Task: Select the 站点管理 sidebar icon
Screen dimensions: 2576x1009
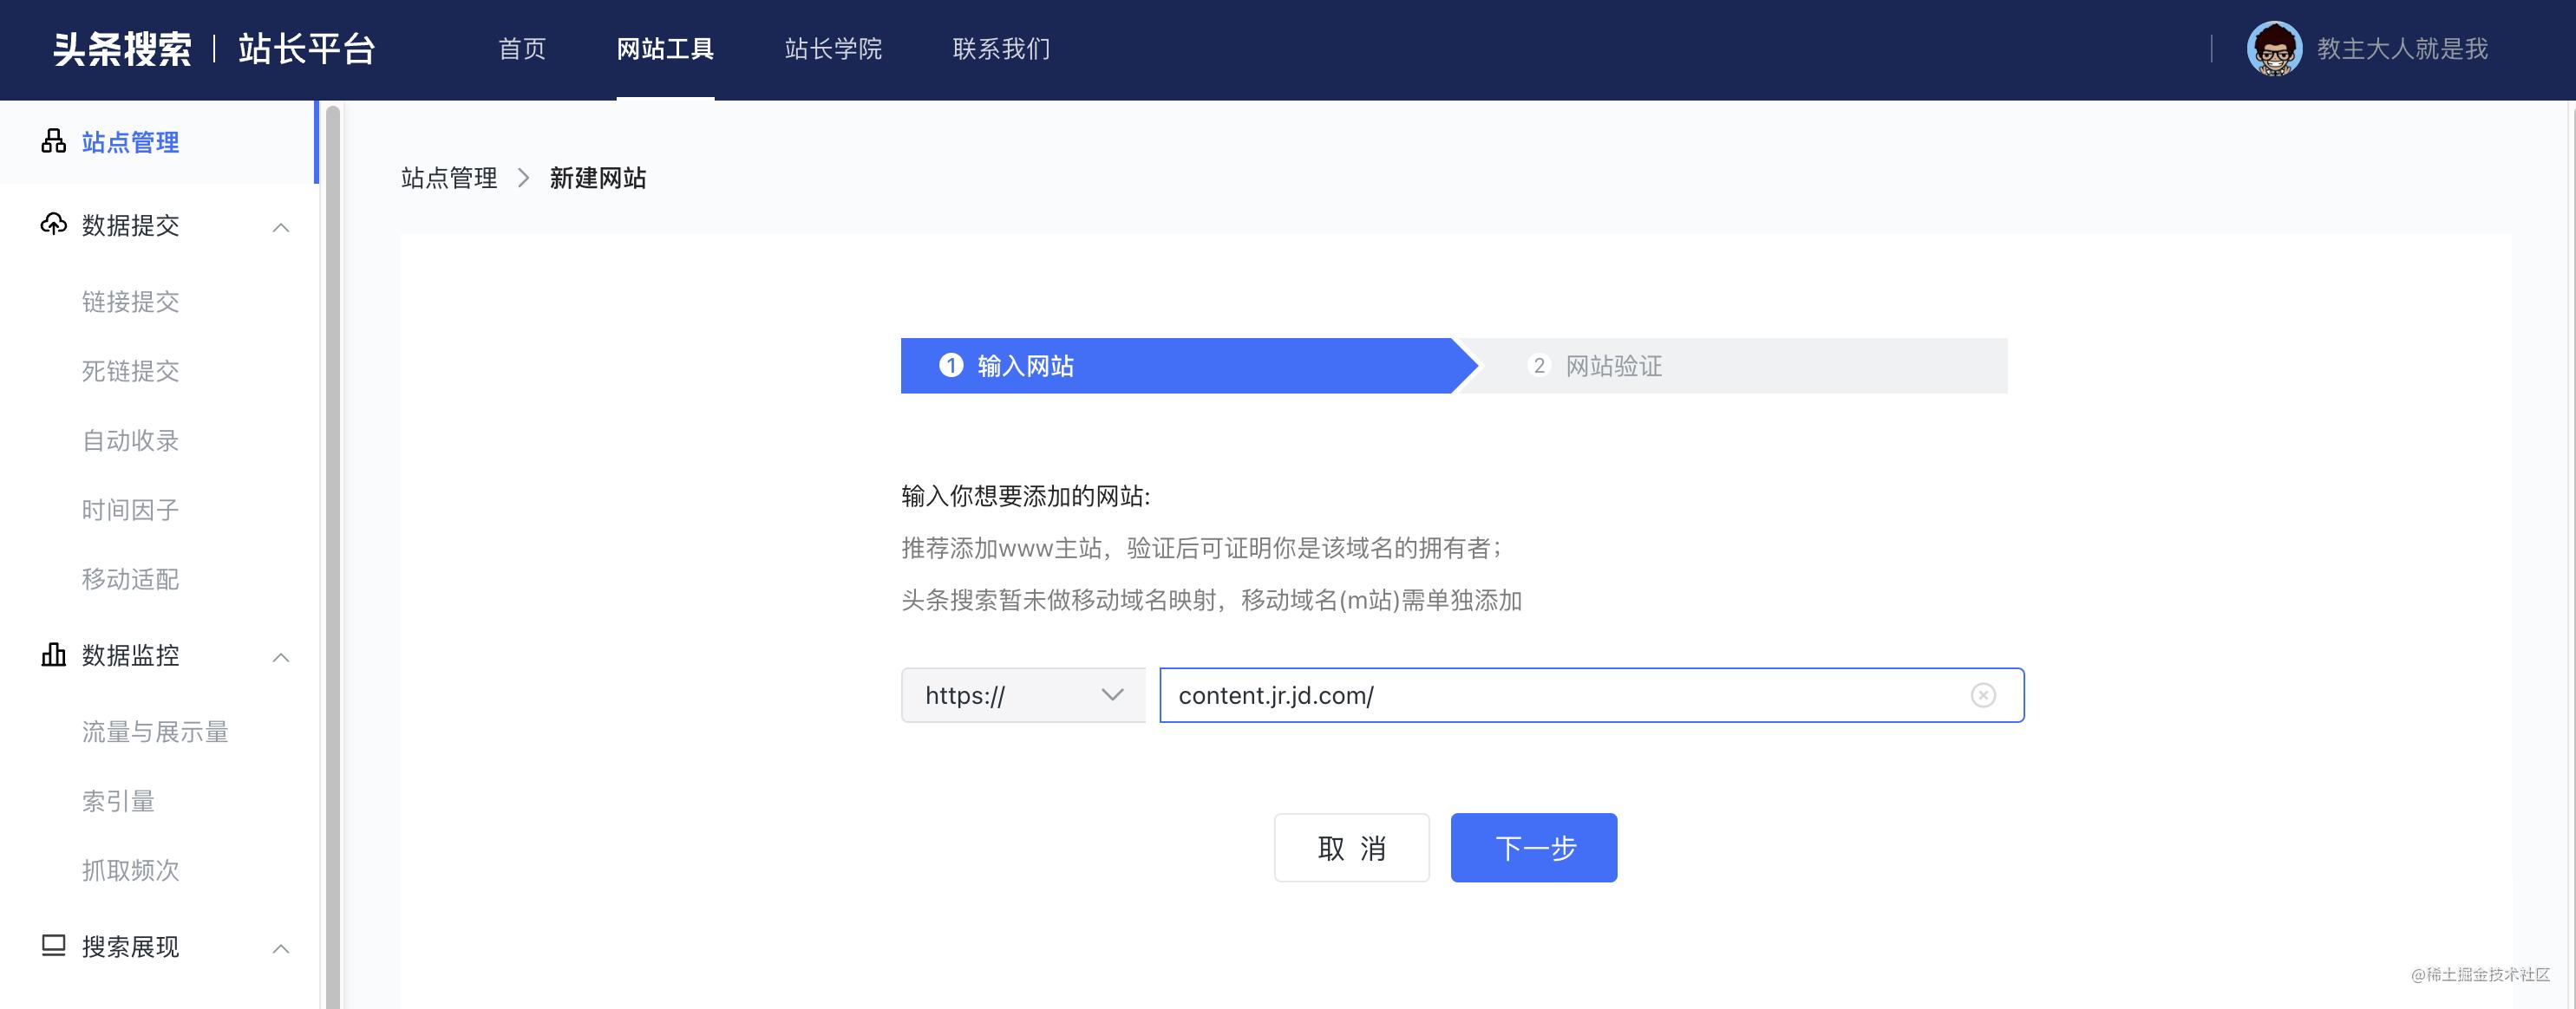Action: [x=54, y=140]
